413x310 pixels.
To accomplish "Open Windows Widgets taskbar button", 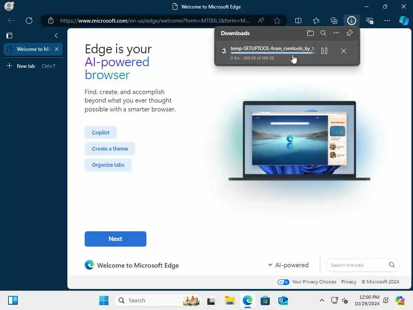I will coord(13,300).
